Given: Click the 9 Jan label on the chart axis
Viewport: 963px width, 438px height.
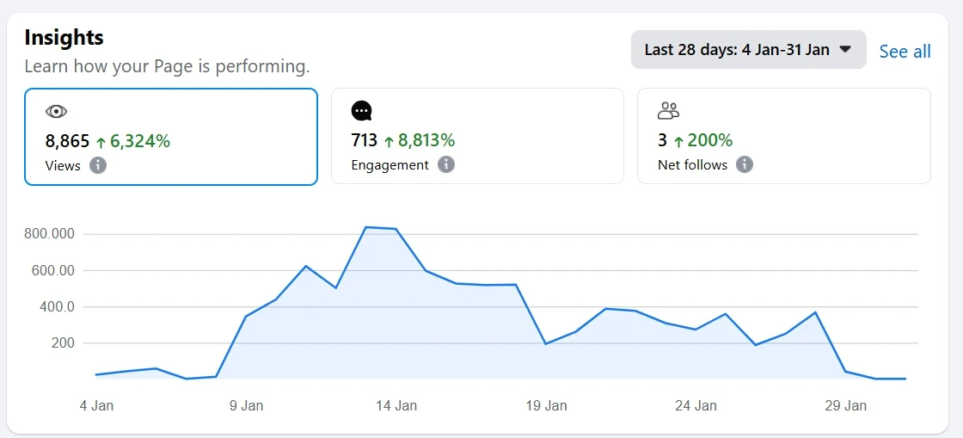Looking at the screenshot, I should (246, 405).
